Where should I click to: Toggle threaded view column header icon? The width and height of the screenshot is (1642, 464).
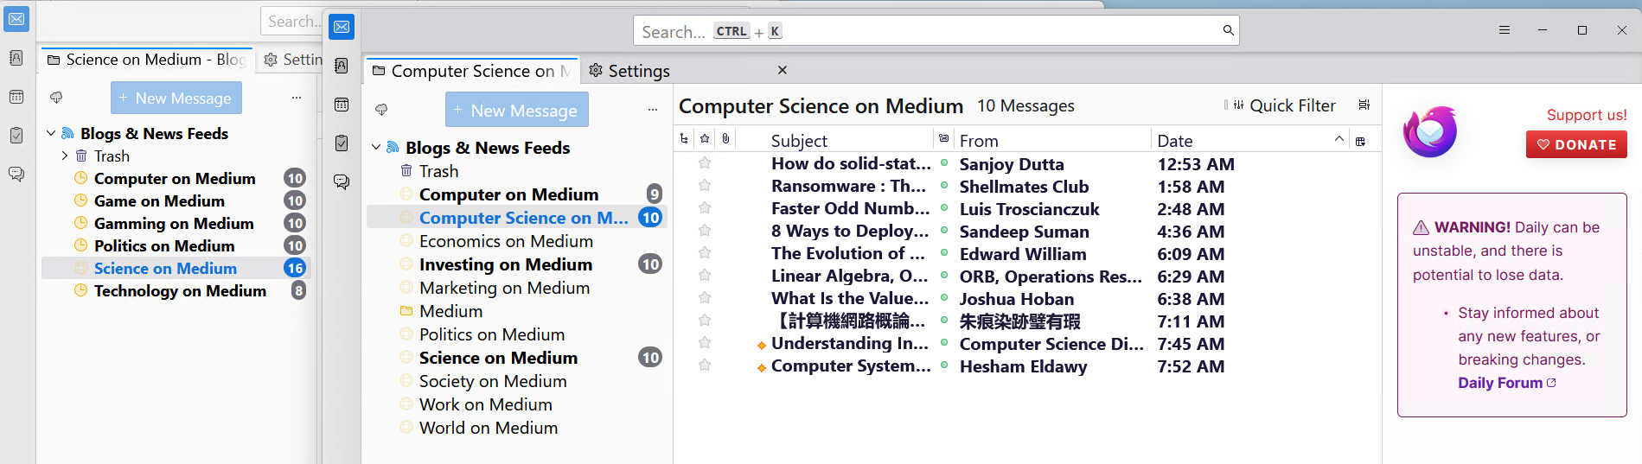[685, 139]
